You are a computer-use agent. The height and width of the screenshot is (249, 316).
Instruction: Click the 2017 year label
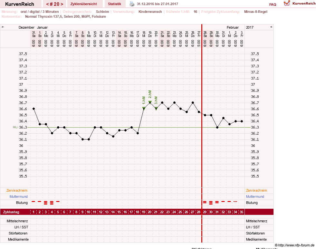(250, 27)
